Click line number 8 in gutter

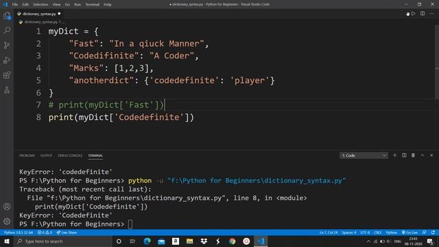tap(38, 117)
